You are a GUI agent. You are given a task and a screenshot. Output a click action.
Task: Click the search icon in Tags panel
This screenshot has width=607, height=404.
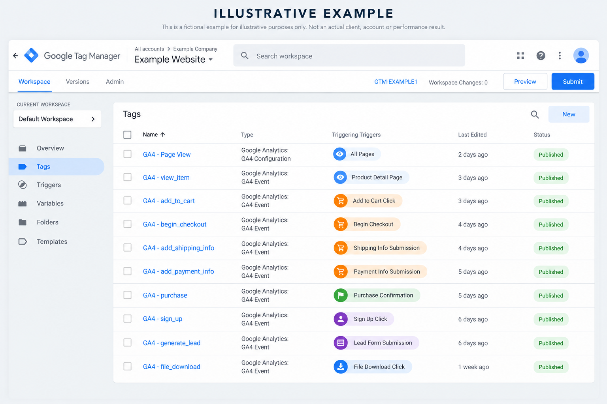tap(535, 114)
